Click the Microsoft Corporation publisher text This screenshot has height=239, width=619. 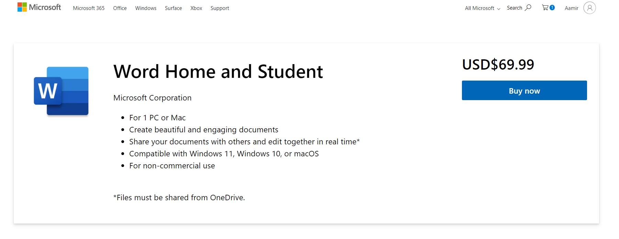click(x=152, y=98)
